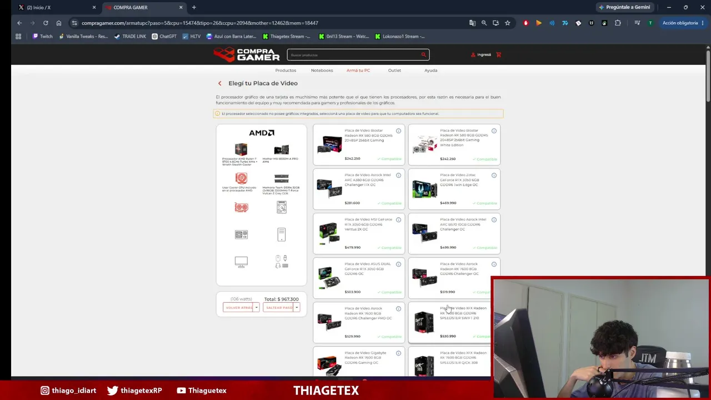Open a new browser tab
Screen dimensions: 711x400
[194, 7]
